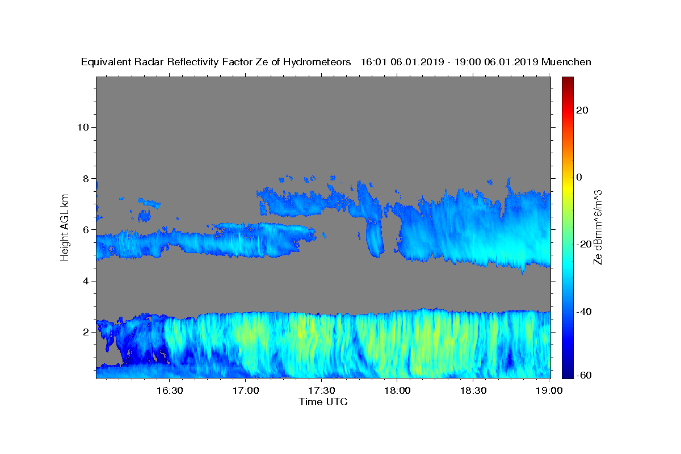Click the 17:30 time tick label

(322, 391)
